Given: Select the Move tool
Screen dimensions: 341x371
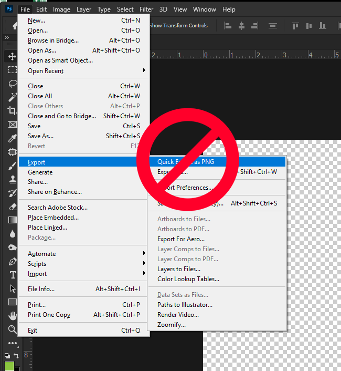Looking at the screenshot, I should coord(12,57).
